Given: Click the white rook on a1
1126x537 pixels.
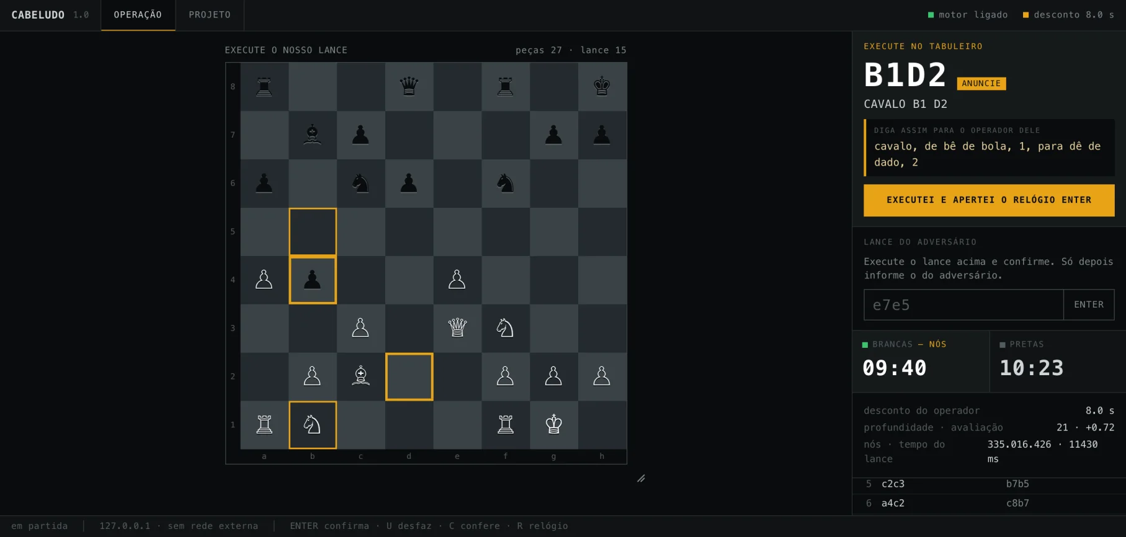Looking at the screenshot, I should [264, 425].
